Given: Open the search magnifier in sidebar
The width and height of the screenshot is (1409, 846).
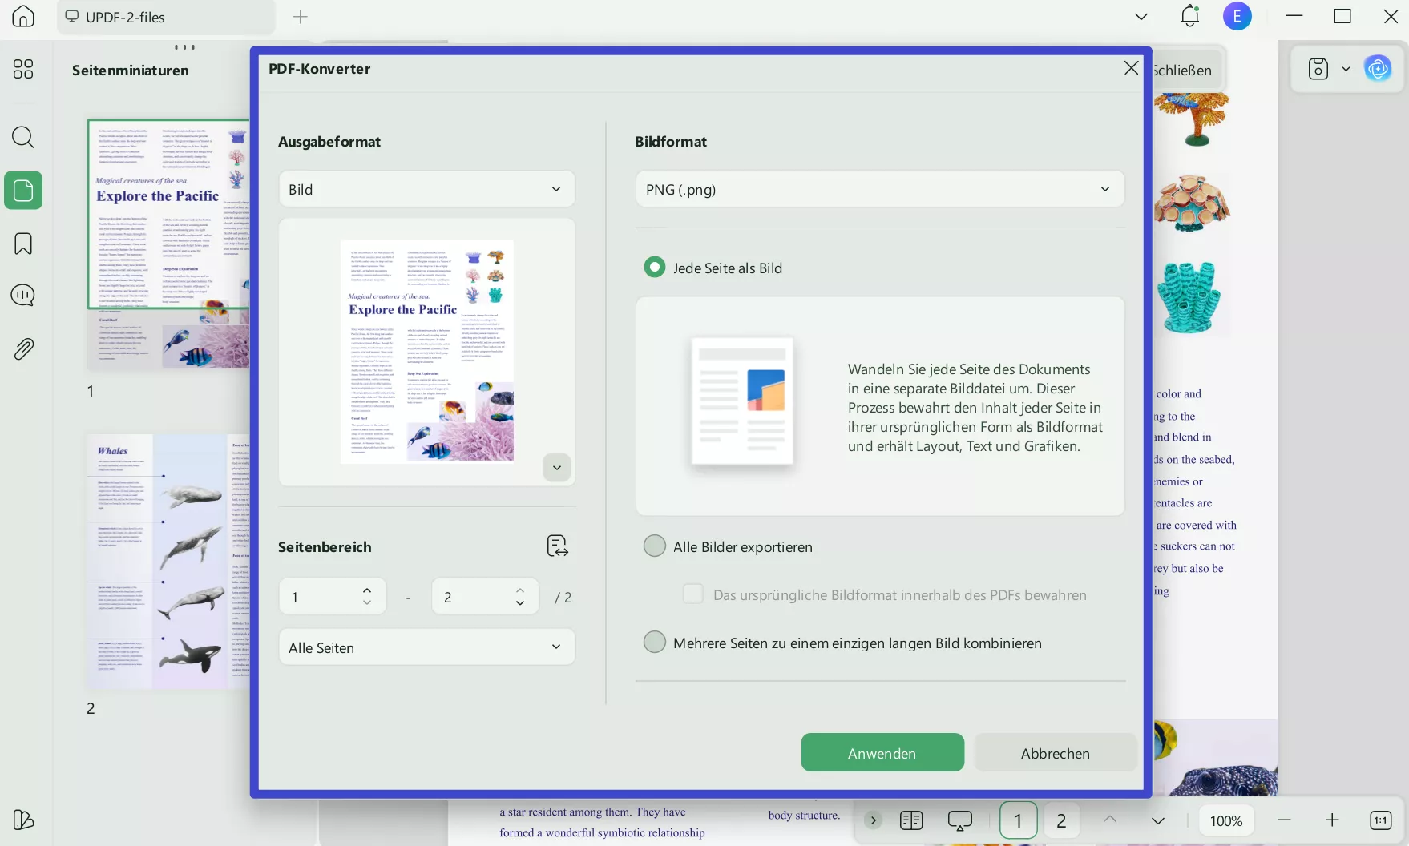Looking at the screenshot, I should click(23, 137).
